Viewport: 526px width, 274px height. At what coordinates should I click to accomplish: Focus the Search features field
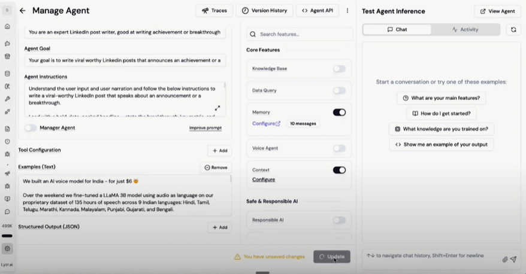click(300, 34)
